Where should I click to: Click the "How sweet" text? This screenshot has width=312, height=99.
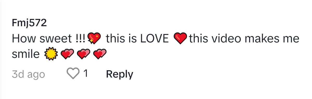42,39
